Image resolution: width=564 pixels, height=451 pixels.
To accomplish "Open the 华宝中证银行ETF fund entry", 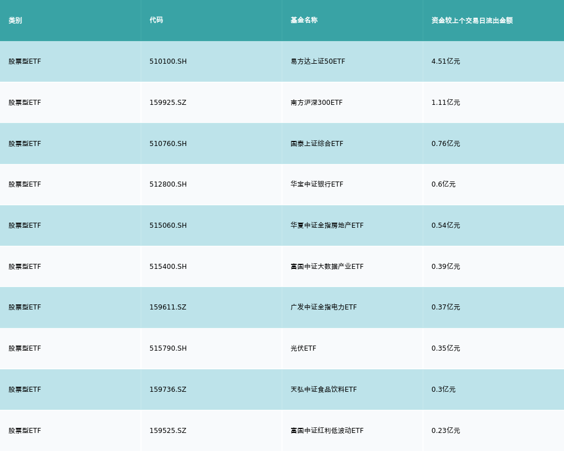I will coord(316,184).
